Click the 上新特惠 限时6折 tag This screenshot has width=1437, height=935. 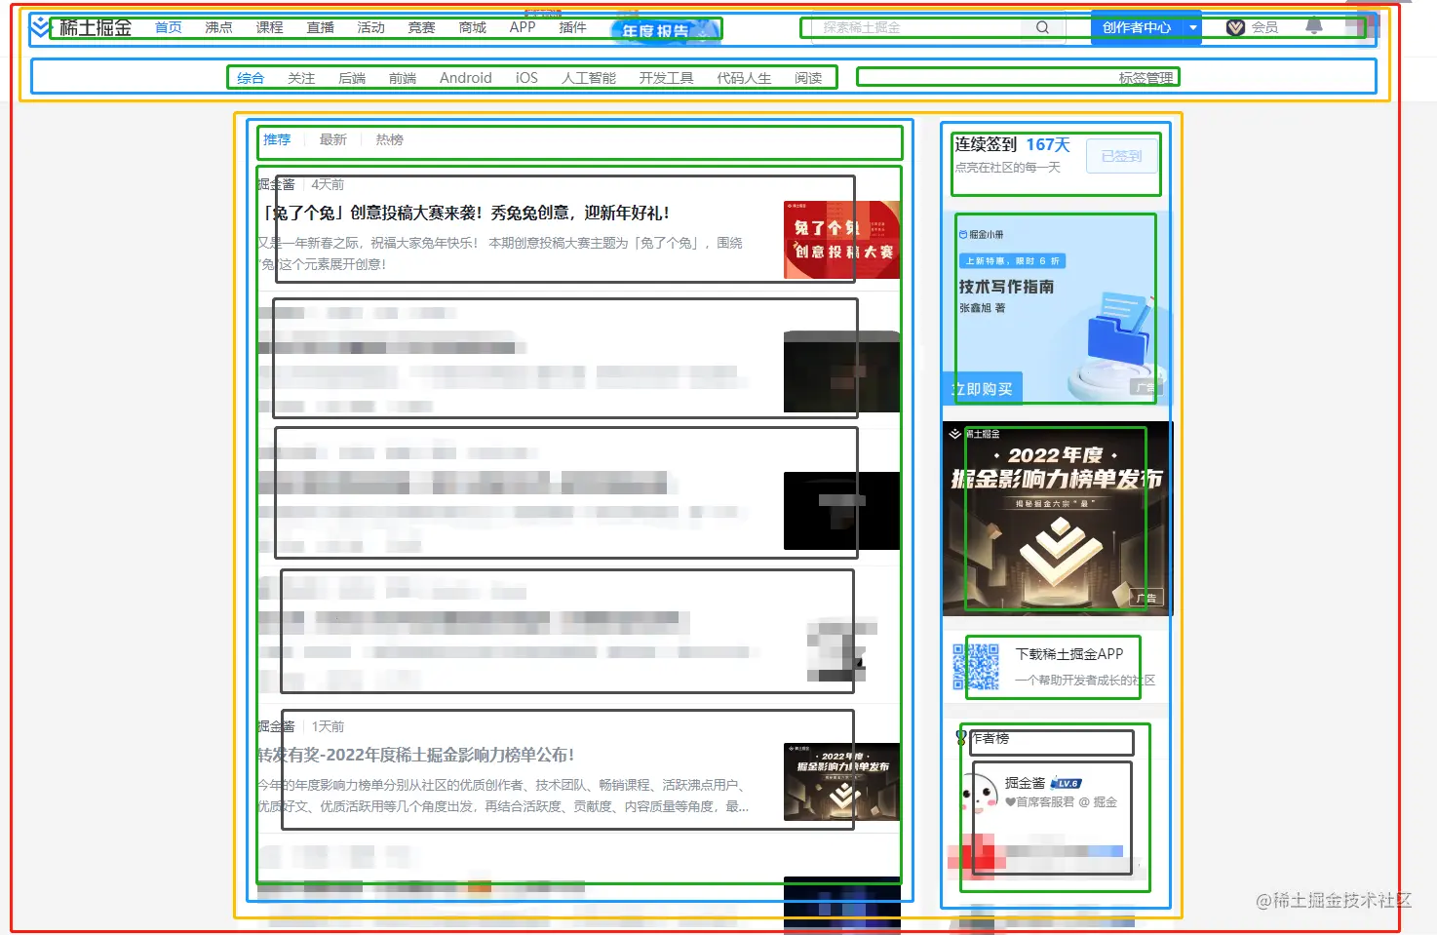pyautogui.click(x=1012, y=261)
